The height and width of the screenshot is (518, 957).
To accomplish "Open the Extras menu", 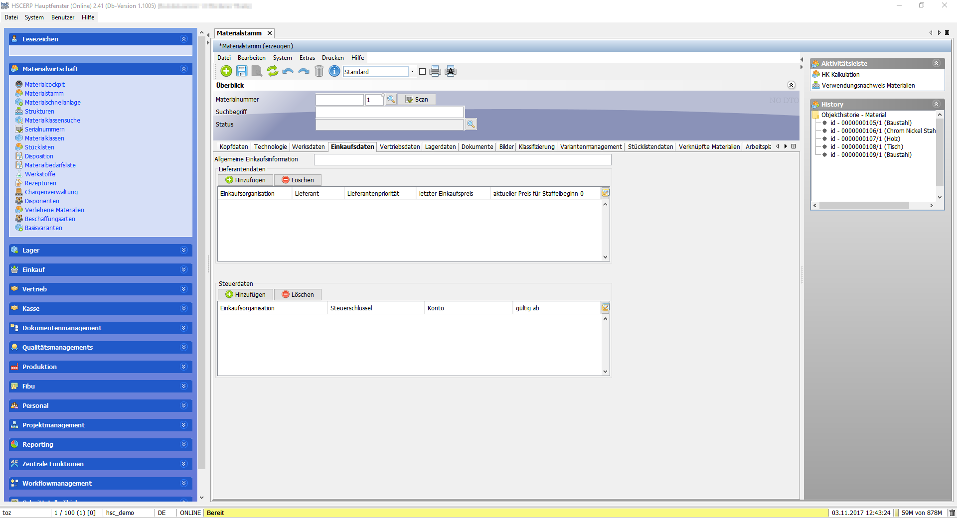I will click(307, 58).
